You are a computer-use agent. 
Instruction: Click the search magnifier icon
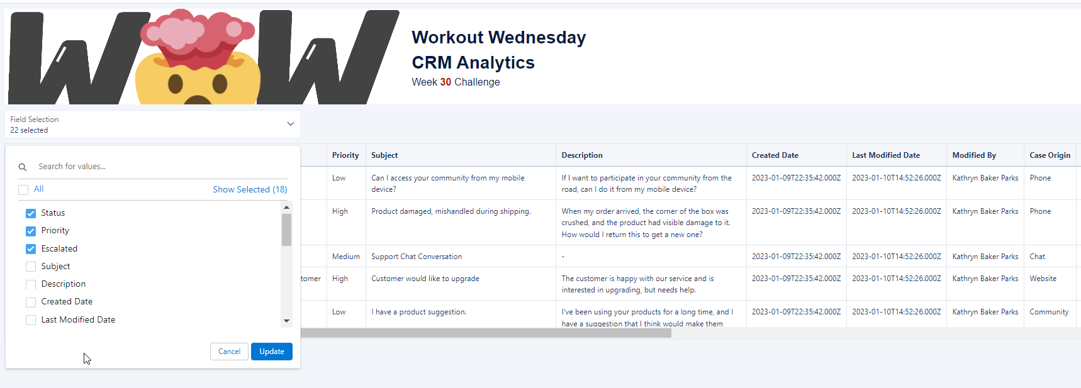23,167
